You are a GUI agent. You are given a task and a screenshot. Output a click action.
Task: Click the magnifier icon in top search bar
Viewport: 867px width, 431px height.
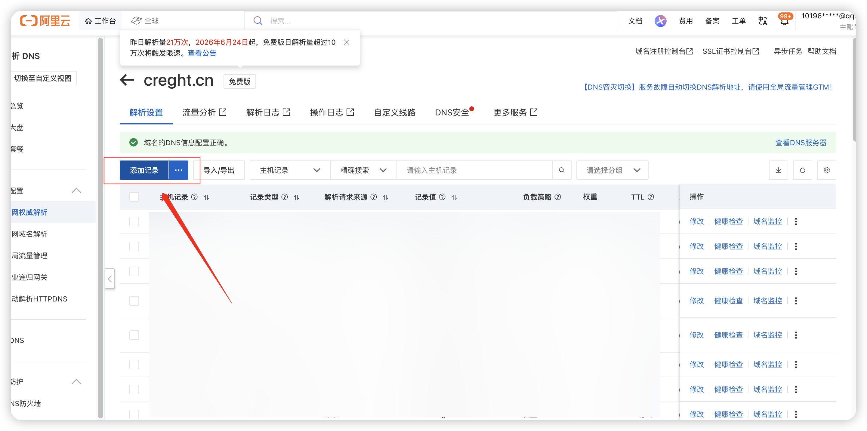(258, 21)
